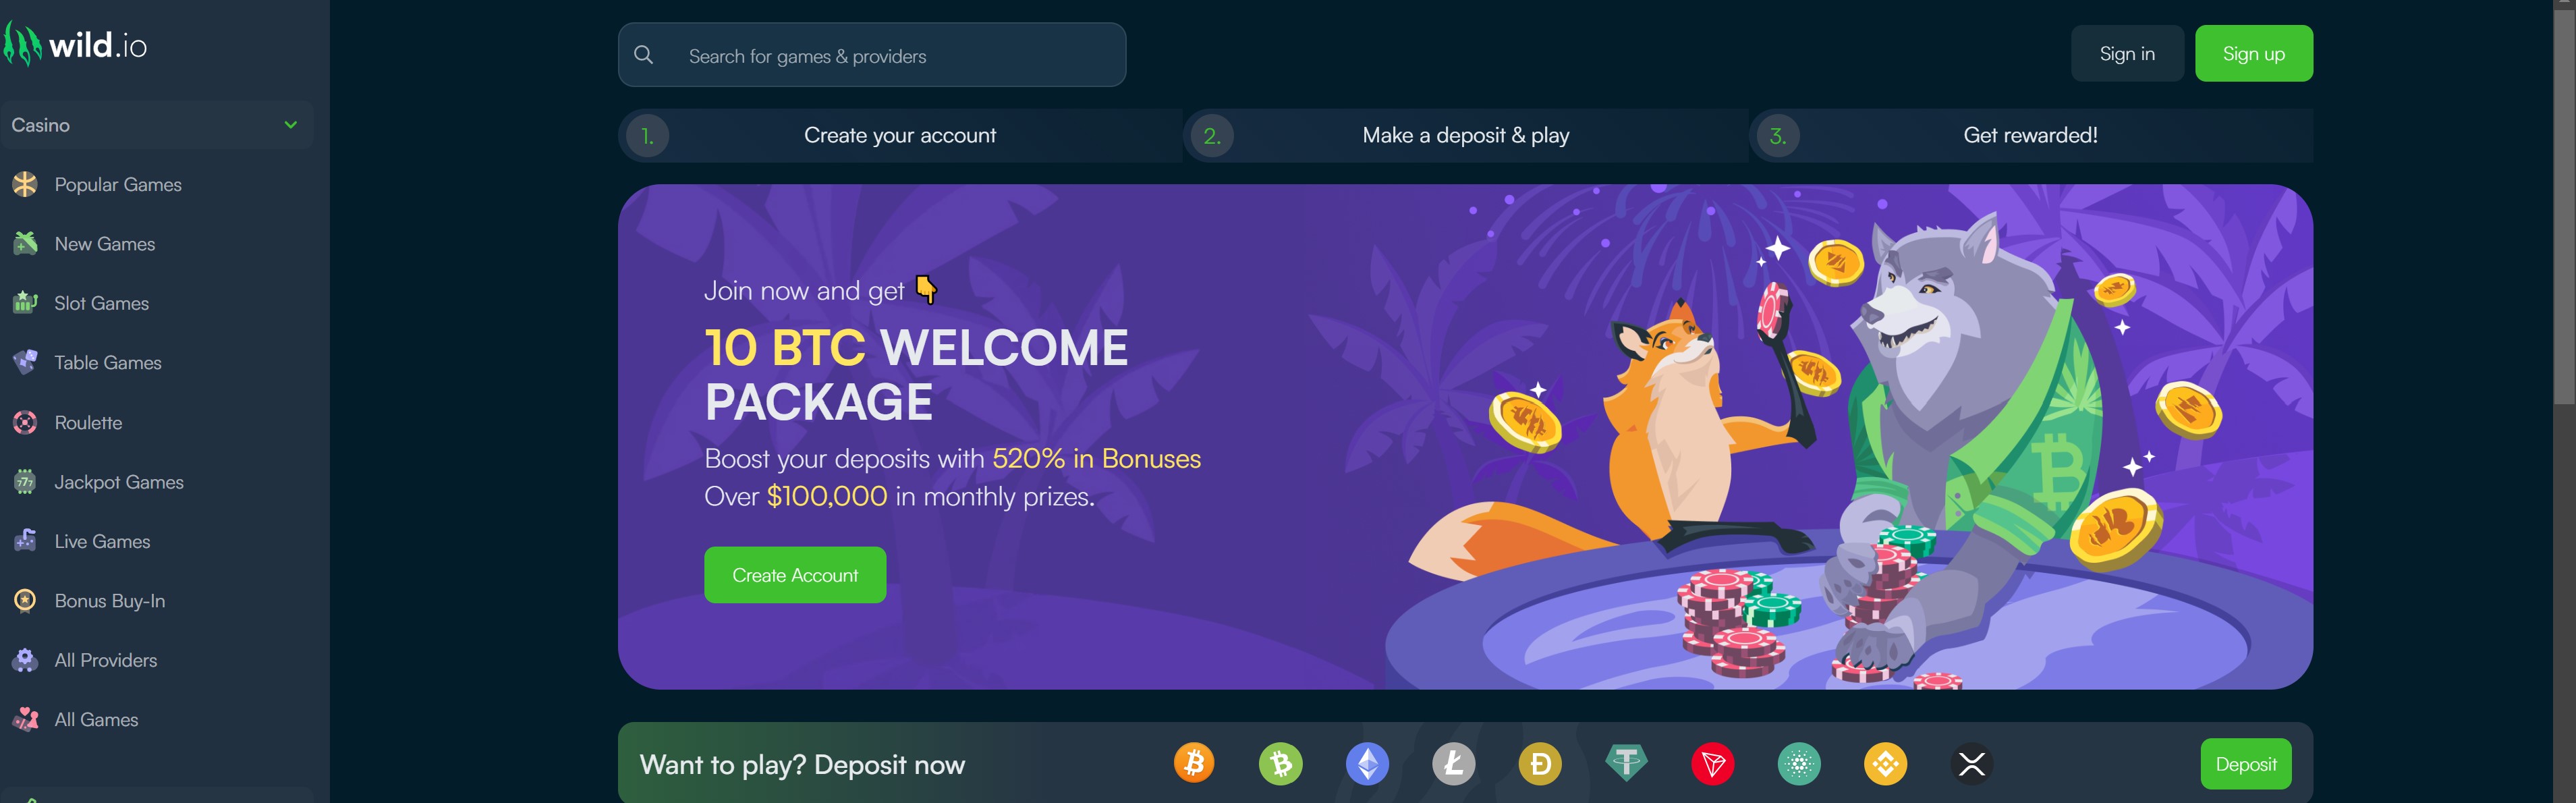2576x803 pixels.
Task: Click the red Tron icon
Action: point(1713,764)
